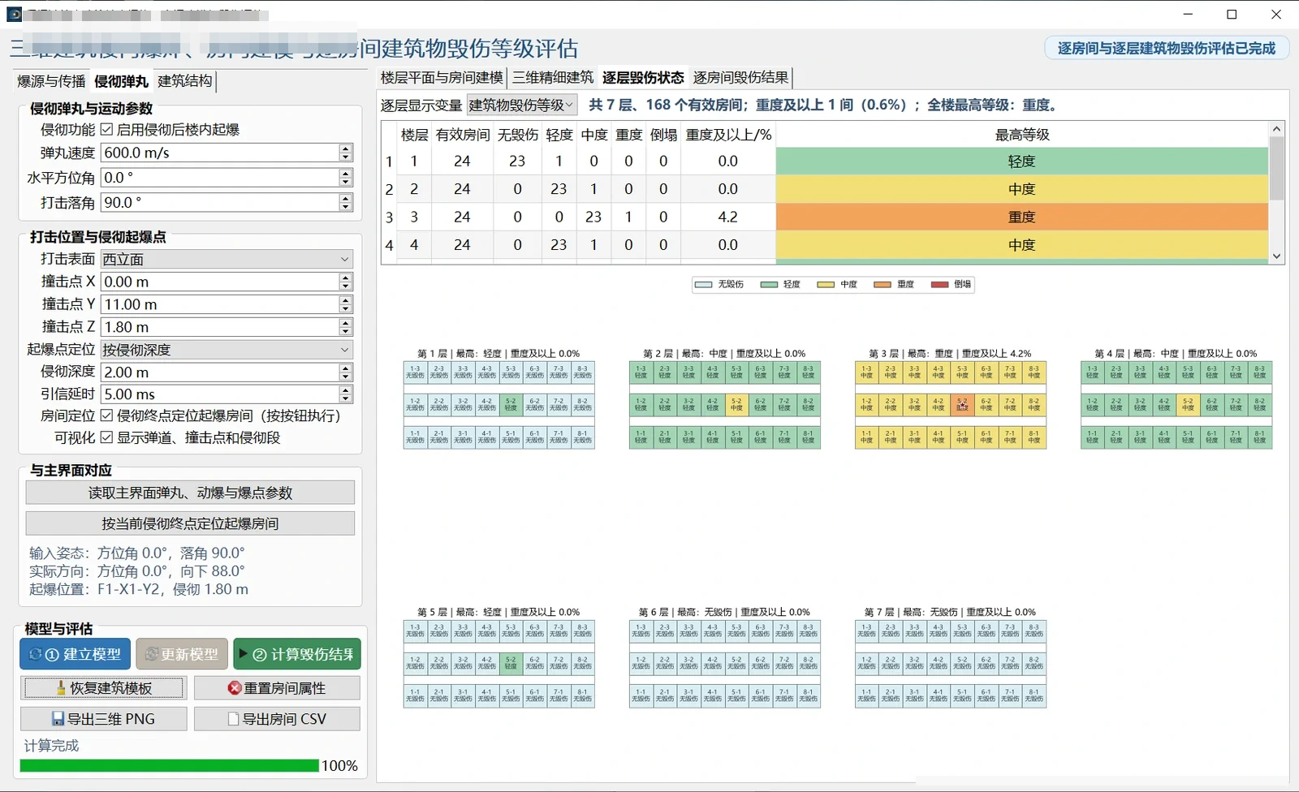Image resolution: width=1299 pixels, height=792 pixels.
Task: Click the floor table scrollbar up arrow
Action: [1276, 129]
